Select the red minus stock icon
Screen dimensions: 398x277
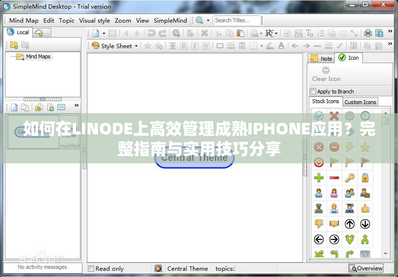[x=334, y=178]
